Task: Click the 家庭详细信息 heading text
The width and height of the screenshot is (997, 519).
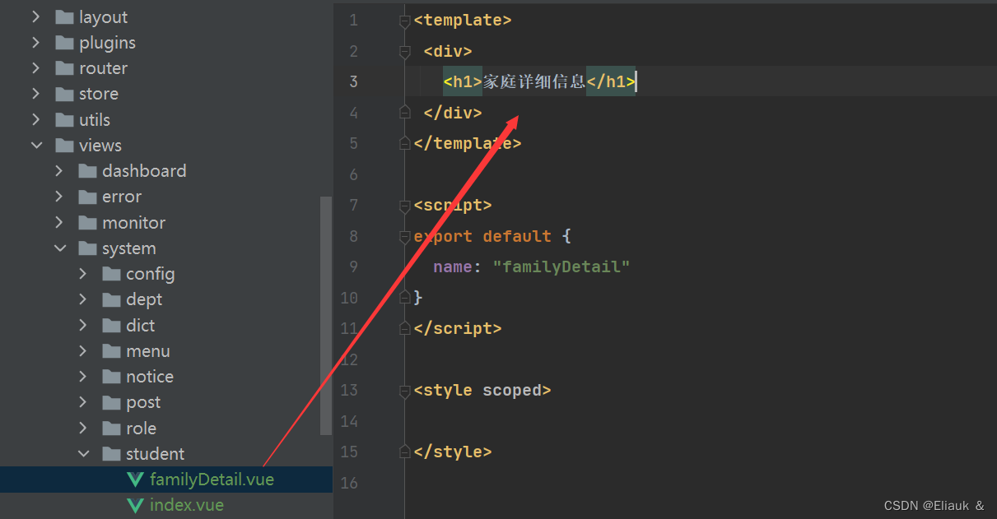Action: (x=534, y=81)
